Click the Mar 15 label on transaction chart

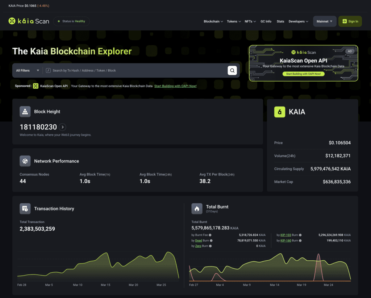pos(105,285)
